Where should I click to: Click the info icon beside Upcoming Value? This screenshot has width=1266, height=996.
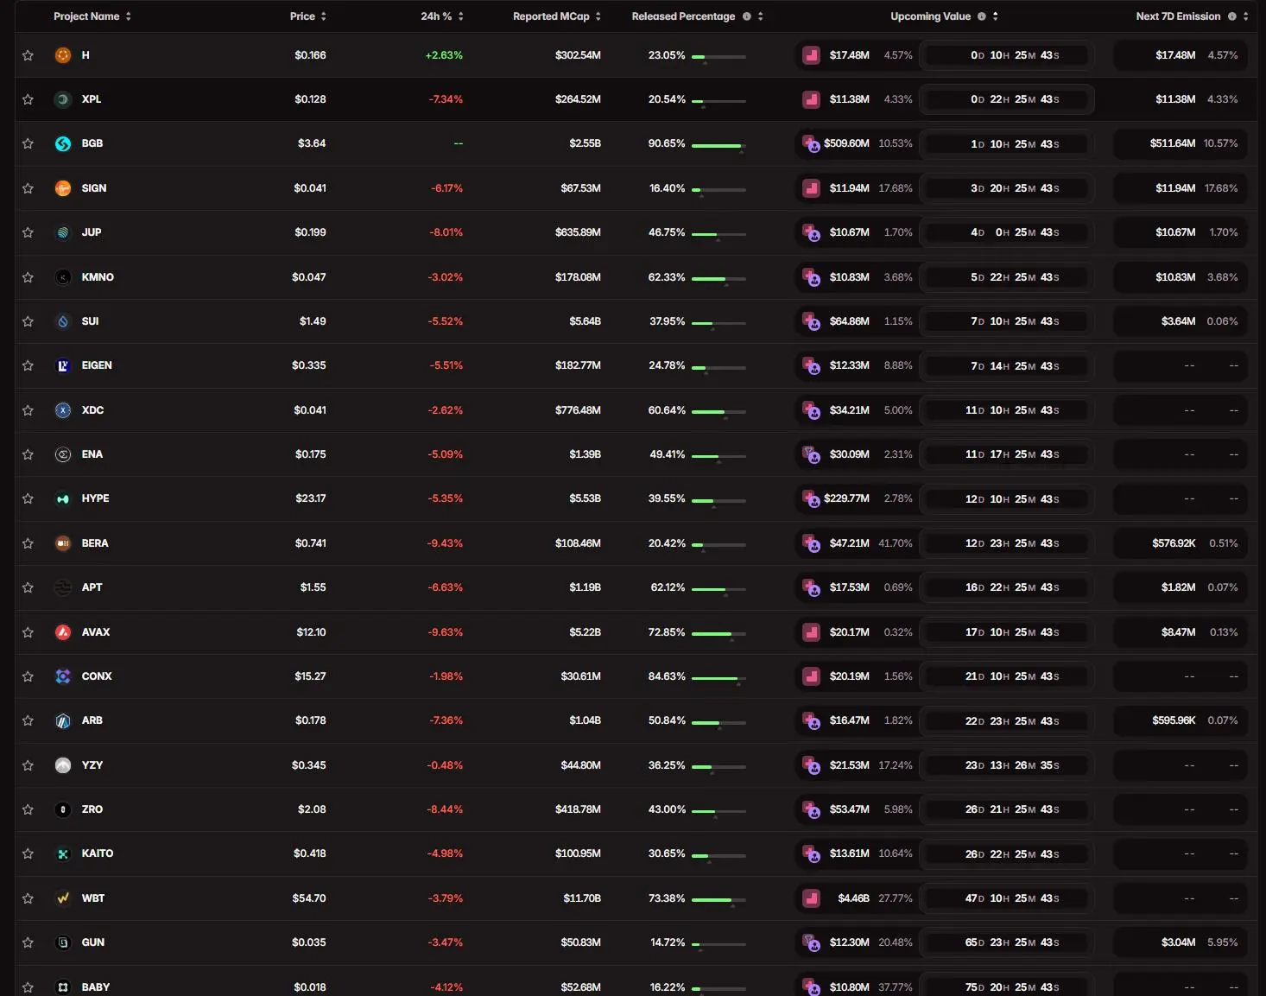(982, 16)
